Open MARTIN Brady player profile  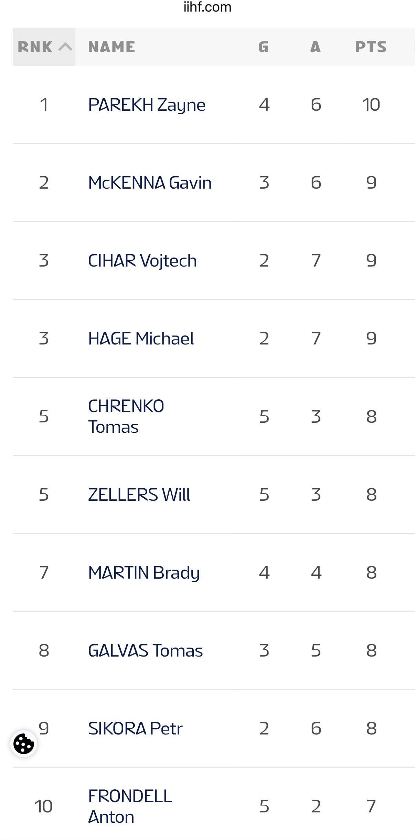pos(144,572)
